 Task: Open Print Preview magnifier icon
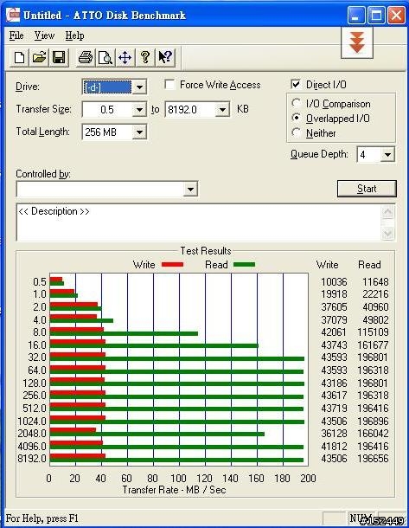[x=105, y=57]
